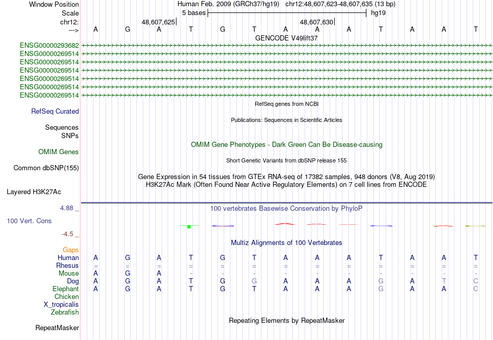Image resolution: width=493 pixels, height=340 pixels.
Task: Open the OMIM Genes track label
Action: (x=59, y=152)
